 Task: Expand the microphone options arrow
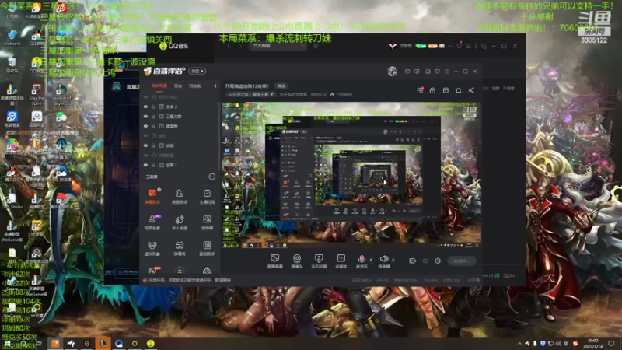pyautogui.click(x=371, y=260)
